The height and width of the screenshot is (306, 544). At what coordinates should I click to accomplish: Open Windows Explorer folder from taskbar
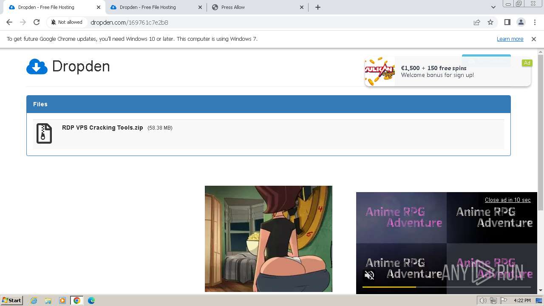(48, 300)
